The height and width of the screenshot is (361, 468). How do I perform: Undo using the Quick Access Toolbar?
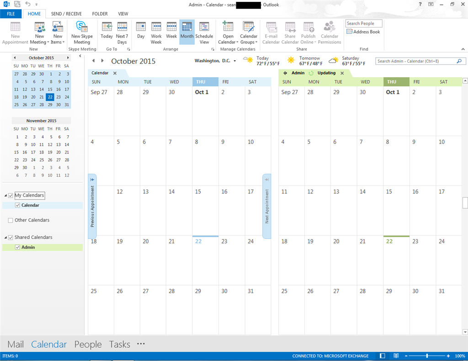(28, 4)
